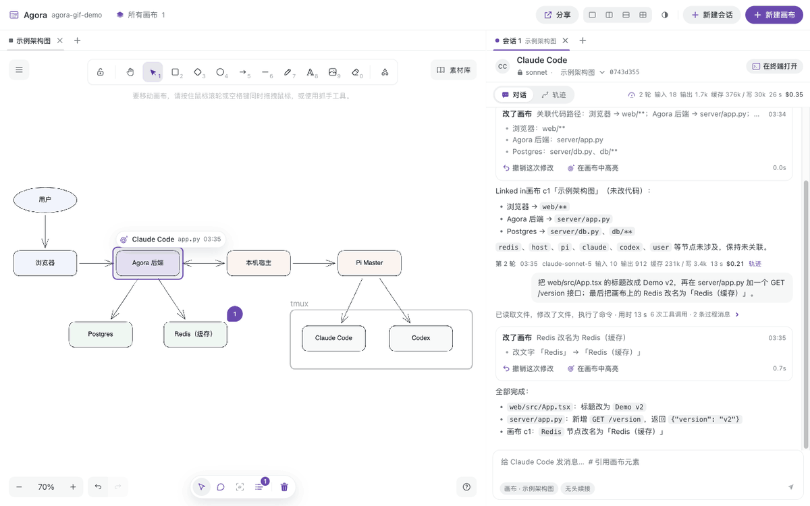Expand the 示例架构图 canvas dropdown in session header
Screen dimensions: 810x506
583,72
